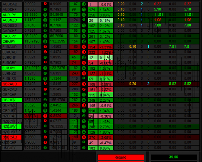Viewport: 202px width, 162px height.
Task: Click red circle 4 beside EURAUD 185
Action: coord(84,47)
